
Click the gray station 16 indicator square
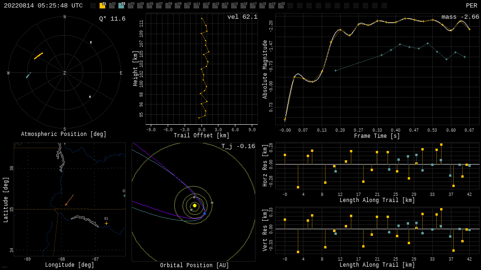point(243,6)
